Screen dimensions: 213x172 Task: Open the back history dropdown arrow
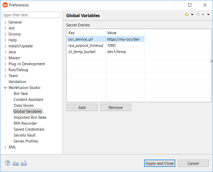click(192, 15)
